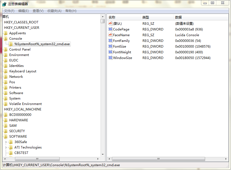Select the 0x00100000 (1048576) data value

coord(193,47)
